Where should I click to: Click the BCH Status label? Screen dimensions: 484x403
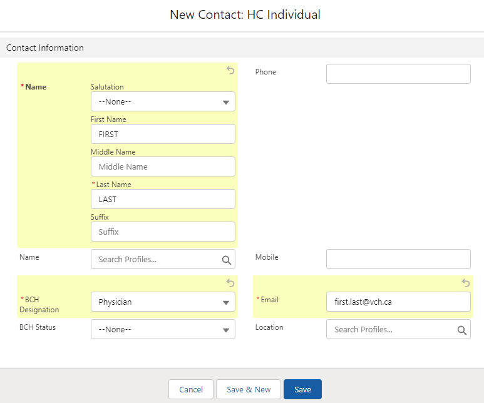pos(38,327)
